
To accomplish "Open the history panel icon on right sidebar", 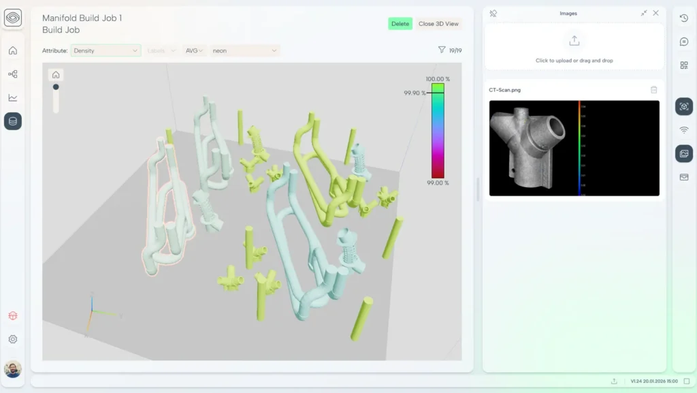I will (683, 18).
